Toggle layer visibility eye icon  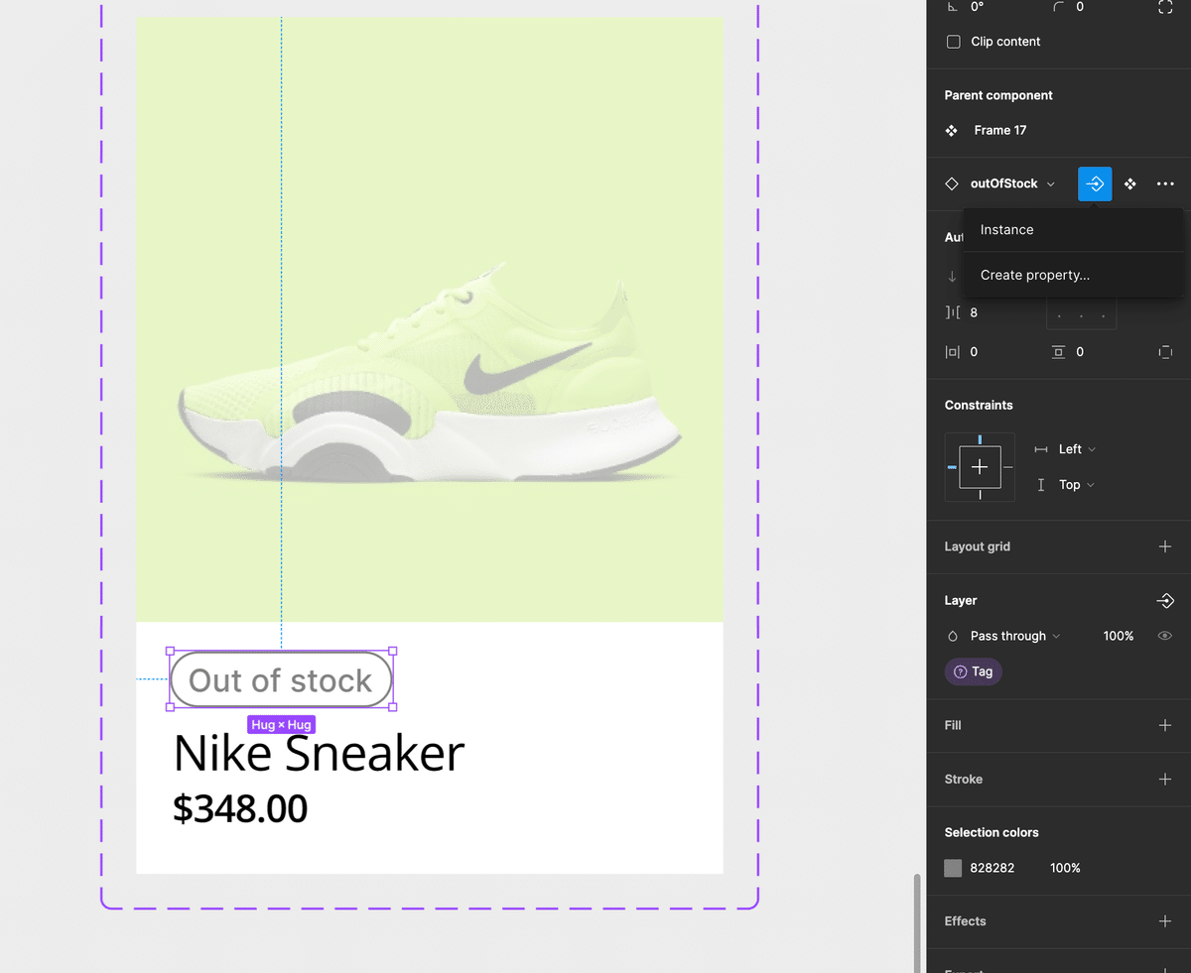[1165, 636]
